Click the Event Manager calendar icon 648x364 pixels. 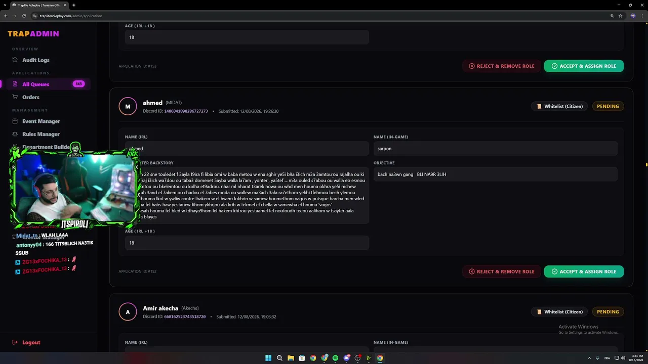click(x=15, y=121)
